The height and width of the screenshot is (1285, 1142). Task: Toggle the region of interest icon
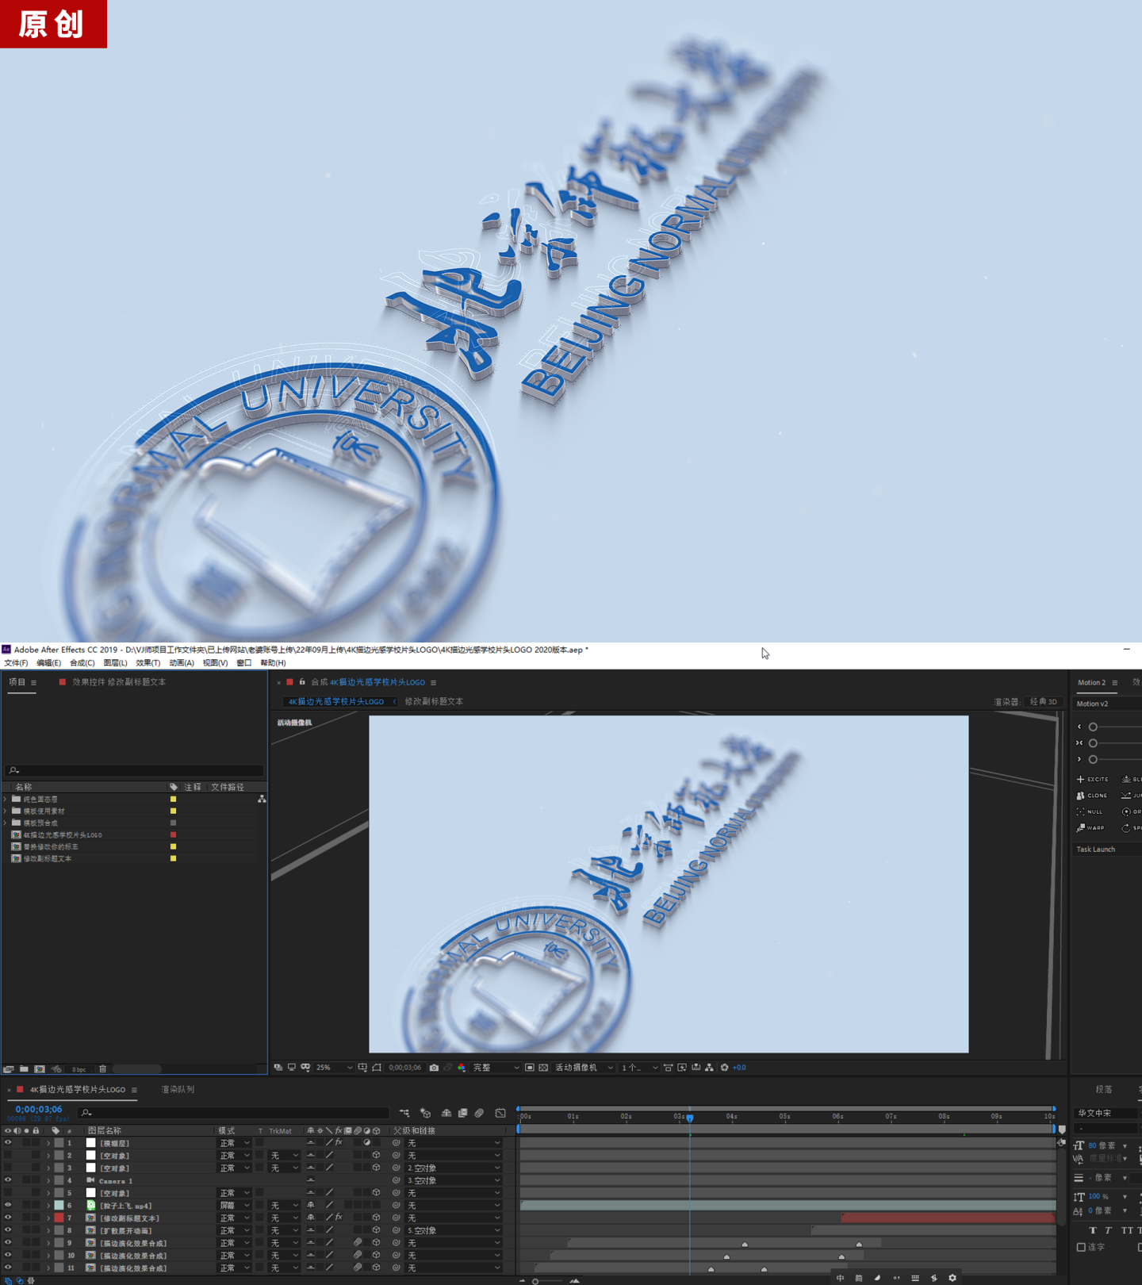530,1068
